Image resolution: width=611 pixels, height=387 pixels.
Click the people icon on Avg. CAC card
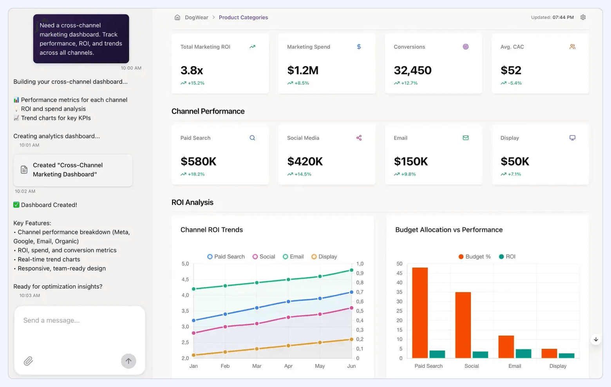coord(572,47)
